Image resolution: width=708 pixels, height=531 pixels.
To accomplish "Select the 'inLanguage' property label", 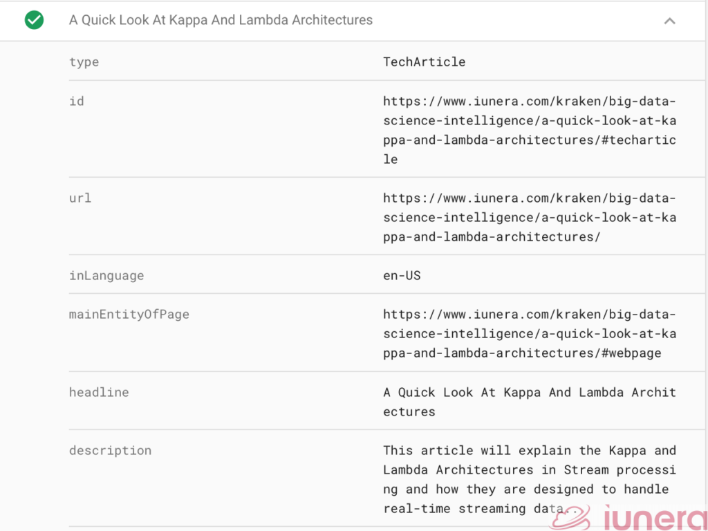I will (x=106, y=275).
